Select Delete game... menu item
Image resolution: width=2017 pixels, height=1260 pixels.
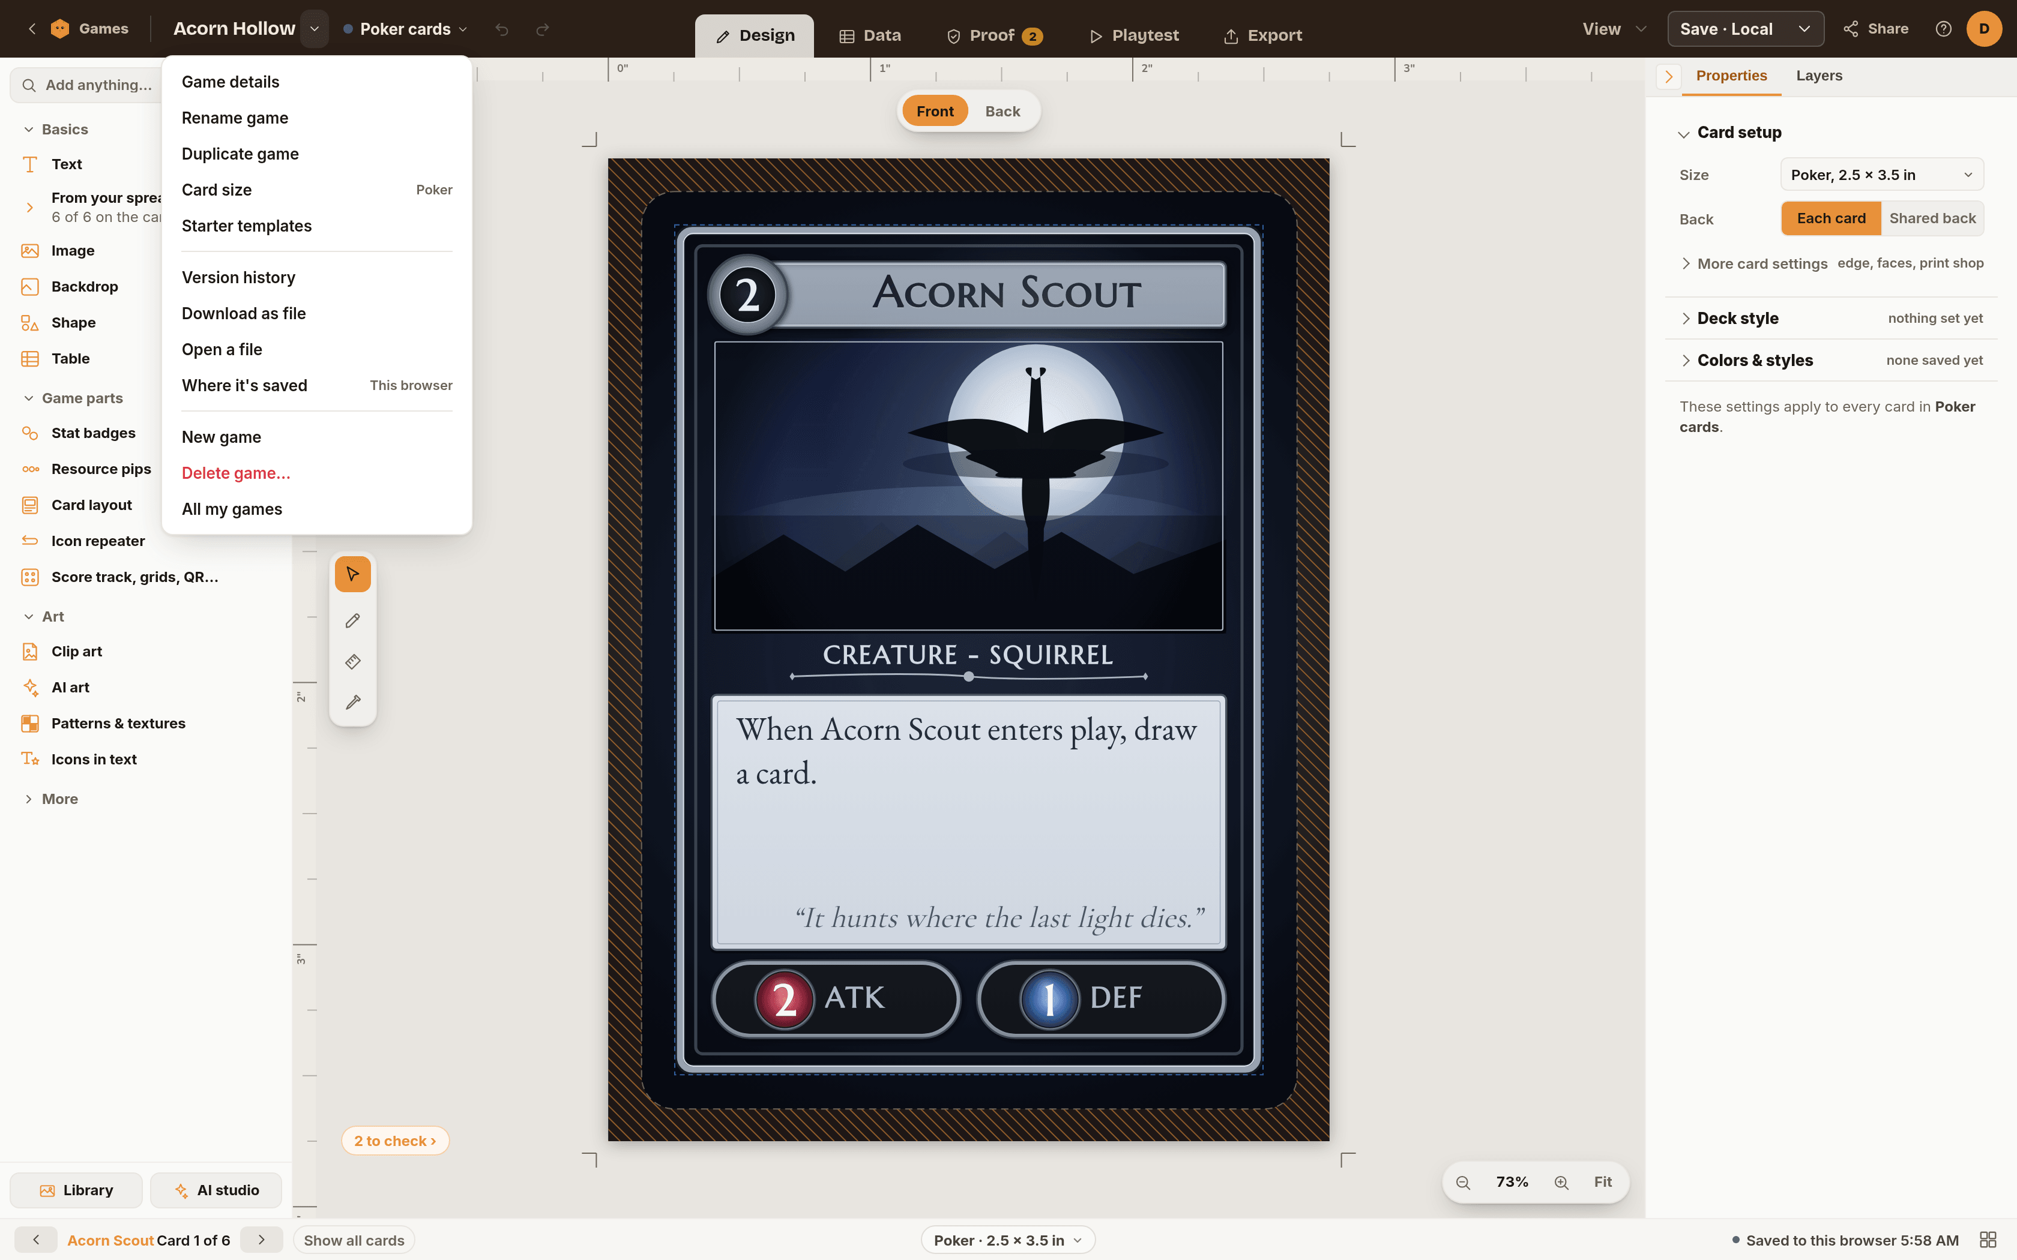[x=317, y=473]
